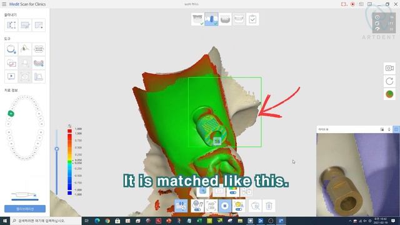Click the red screen capture region icon
Image resolution: width=400 pixels, height=225 pixels.
[344, 4]
